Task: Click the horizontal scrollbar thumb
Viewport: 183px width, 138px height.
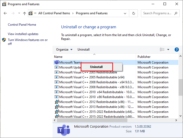Action: [x=92, y=120]
